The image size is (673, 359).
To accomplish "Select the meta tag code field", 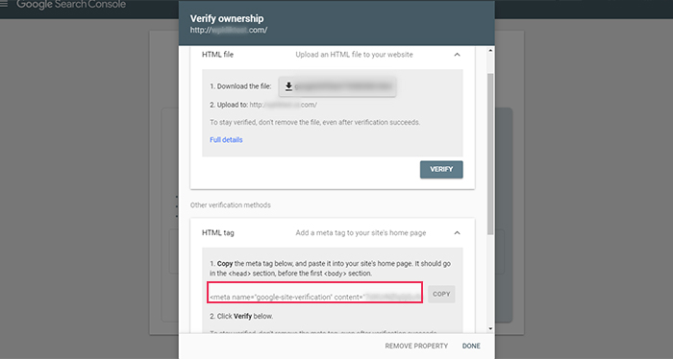I will (315, 293).
